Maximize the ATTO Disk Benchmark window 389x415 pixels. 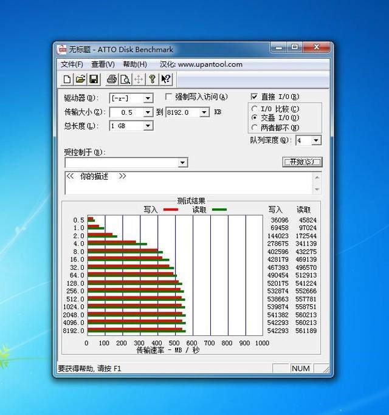294,47
